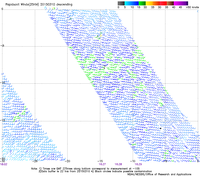
Task: Click the green 15-20 knots legend swatch
Action: pos(142,3)
